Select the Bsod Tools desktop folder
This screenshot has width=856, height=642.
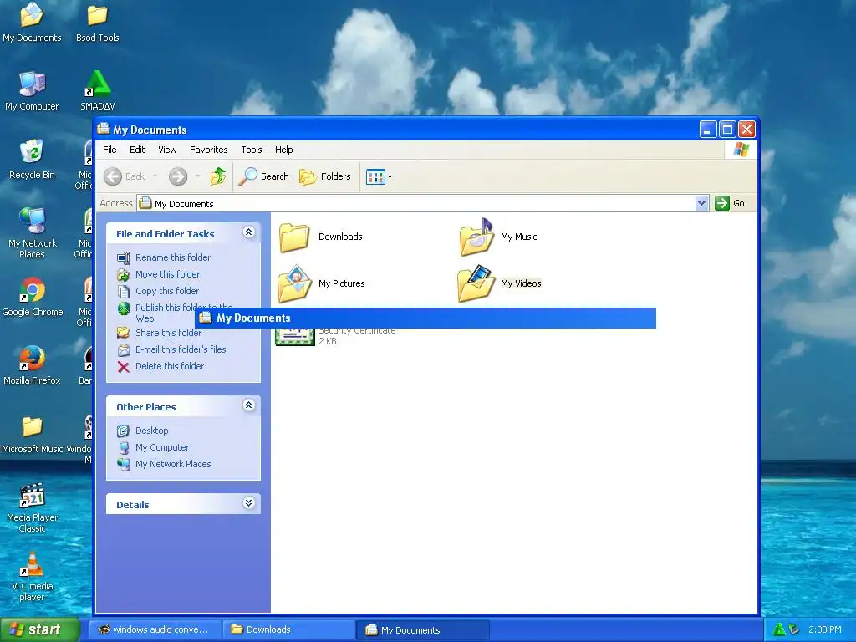click(x=97, y=23)
